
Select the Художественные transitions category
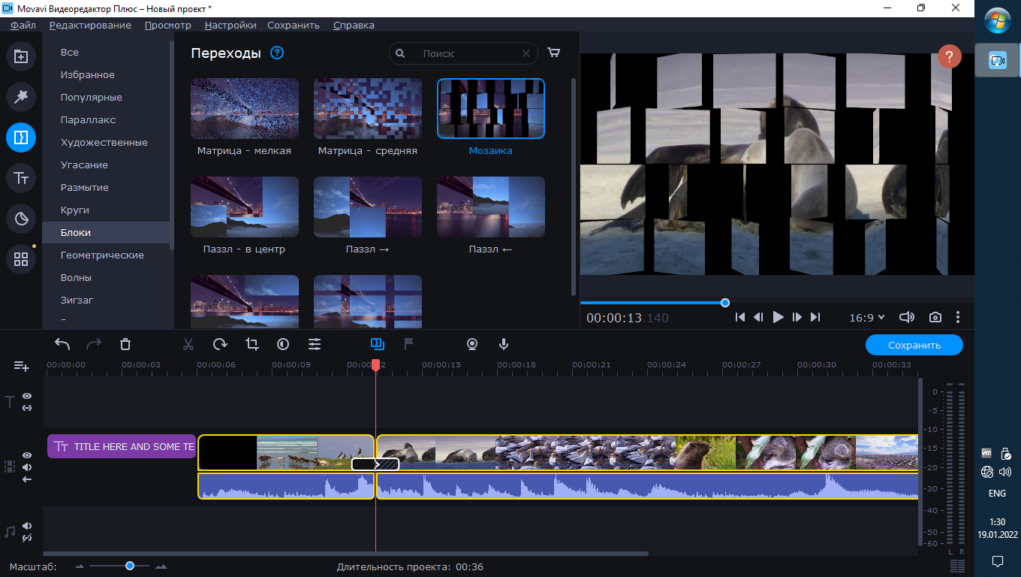[104, 143]
